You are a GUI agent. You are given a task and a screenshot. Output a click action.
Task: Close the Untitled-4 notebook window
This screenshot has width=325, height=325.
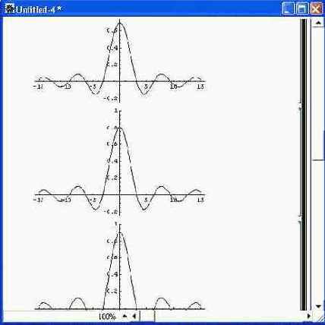click(316, 8)
